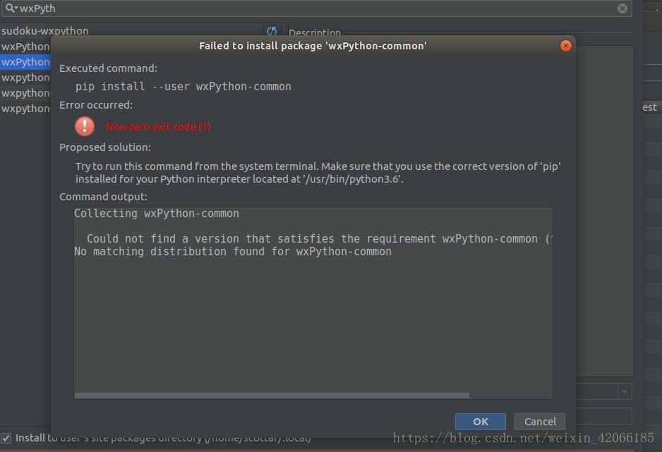Clear the wxPyth search field
The width and height of the screenshot is (662, 452).
pos(622,8)
